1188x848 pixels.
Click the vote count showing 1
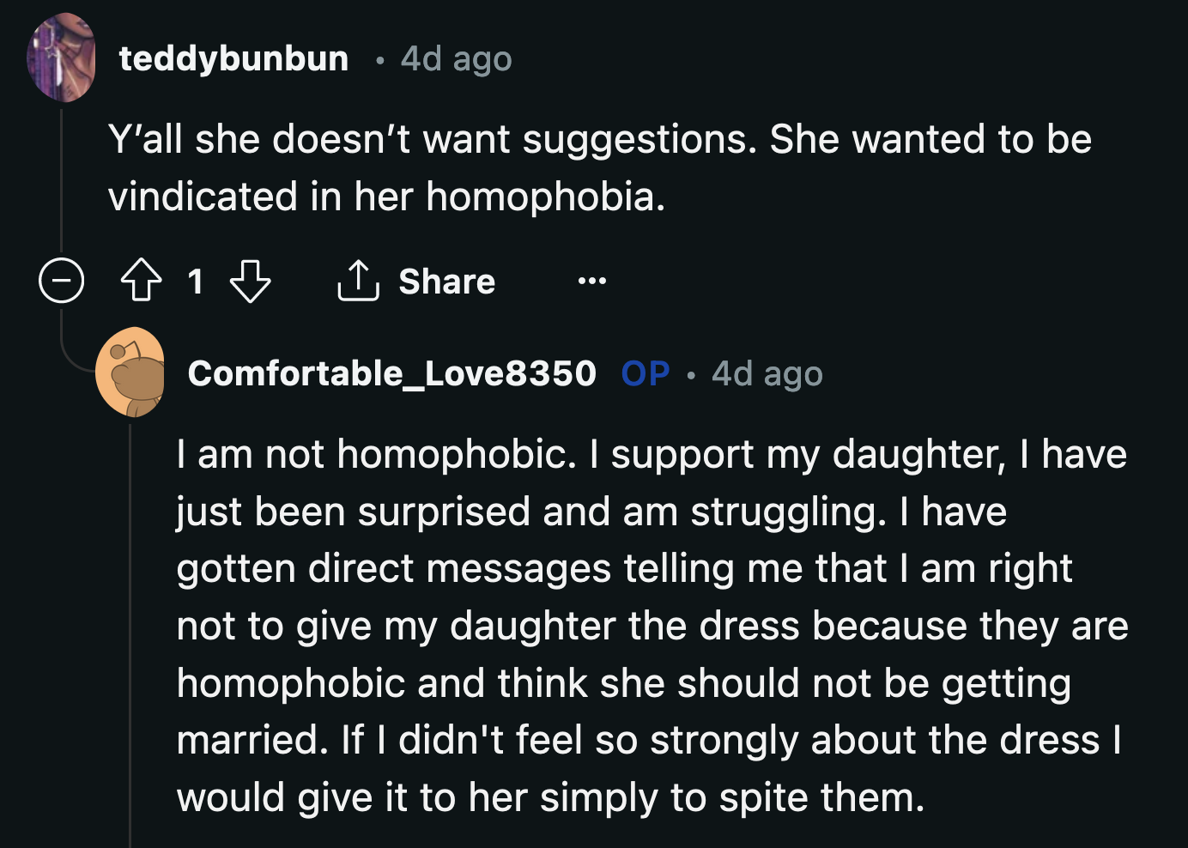tap(197, 282)
